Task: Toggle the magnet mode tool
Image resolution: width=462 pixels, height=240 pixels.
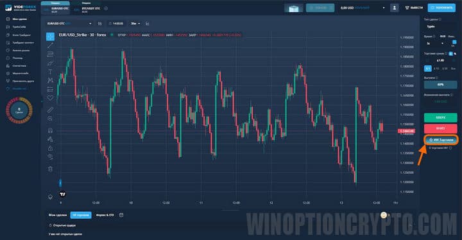Action: [51, 130]
